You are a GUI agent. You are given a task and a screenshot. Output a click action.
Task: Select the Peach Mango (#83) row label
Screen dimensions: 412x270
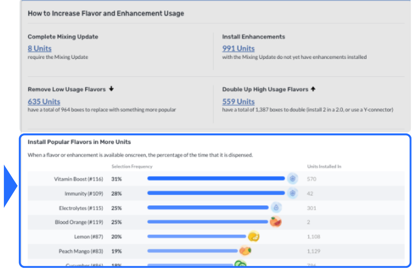[x=81, y=251]
